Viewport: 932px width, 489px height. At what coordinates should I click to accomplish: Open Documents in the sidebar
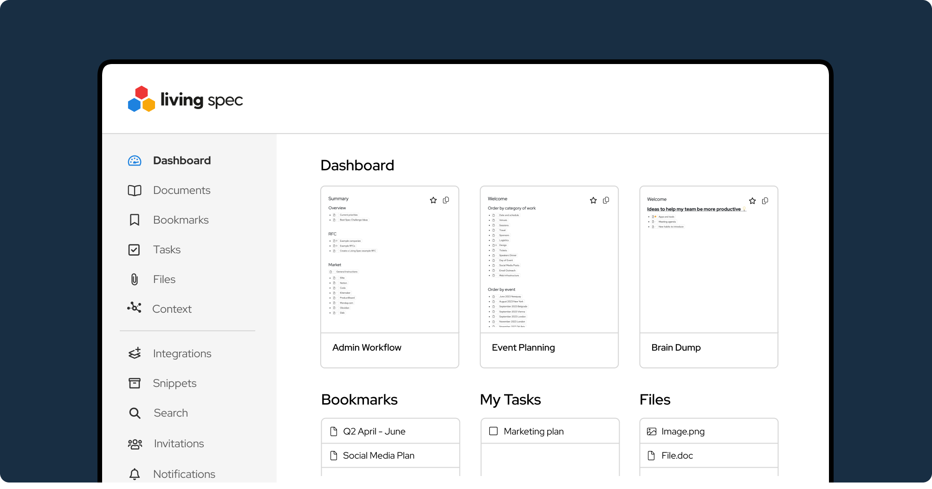click(x=181, y=190)
